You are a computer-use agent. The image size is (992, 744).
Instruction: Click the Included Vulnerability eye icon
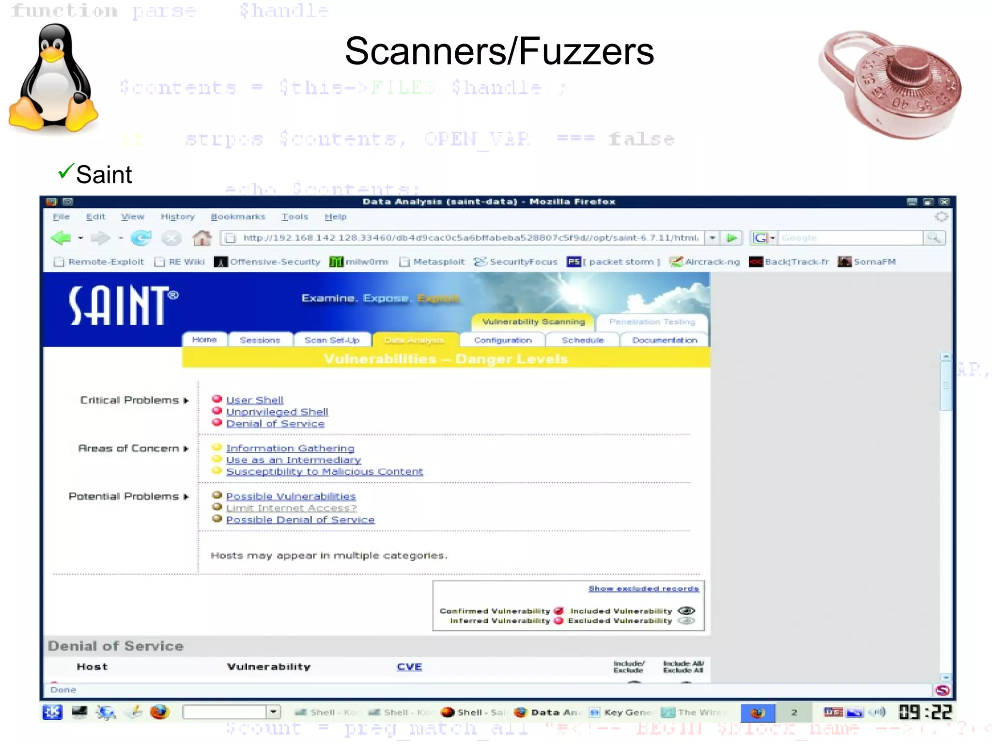(686, 611)
